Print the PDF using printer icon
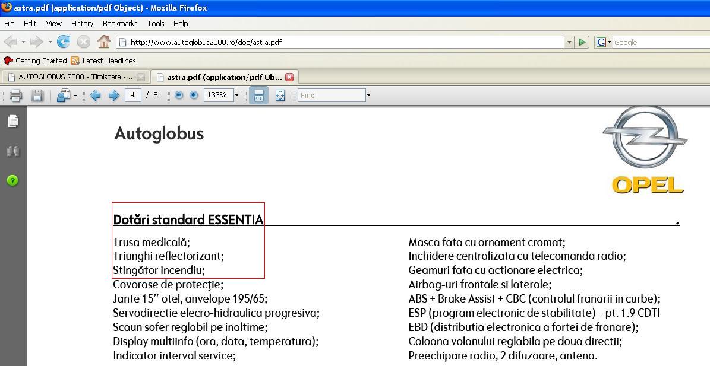 16,96
